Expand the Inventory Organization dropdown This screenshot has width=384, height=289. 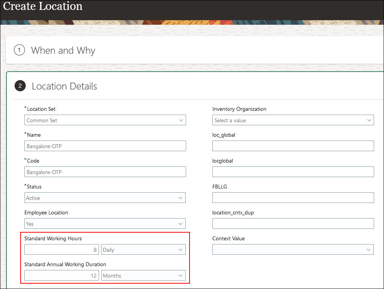pos(293,120)
